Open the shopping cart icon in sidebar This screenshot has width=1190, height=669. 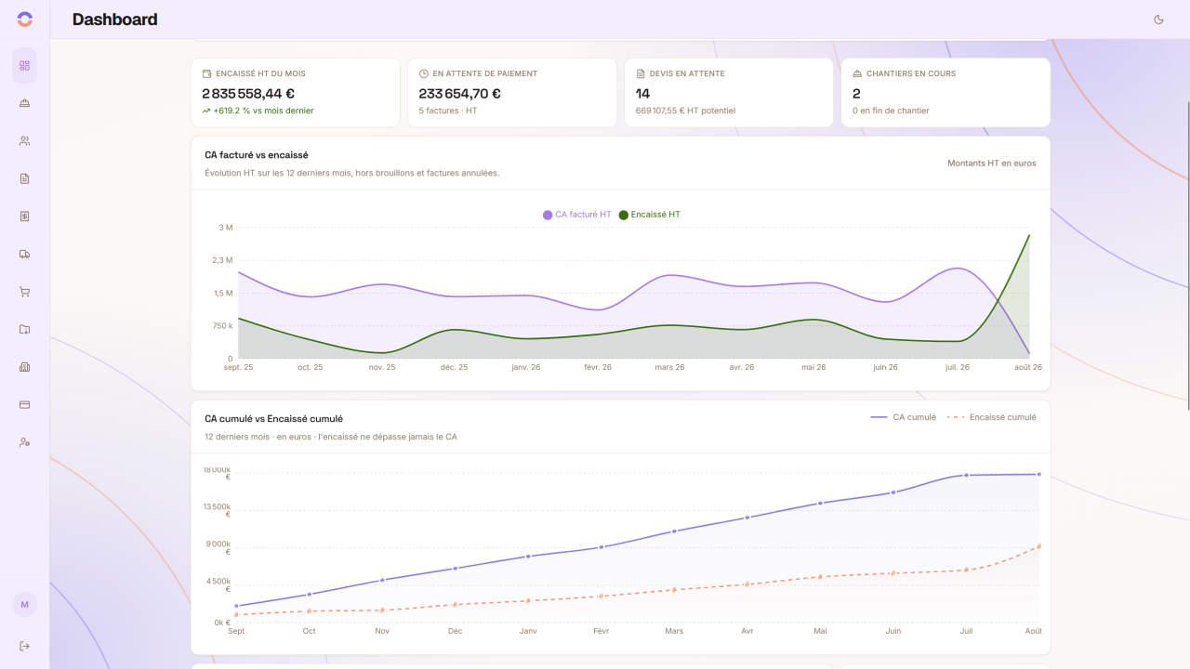tap(25, 292)
